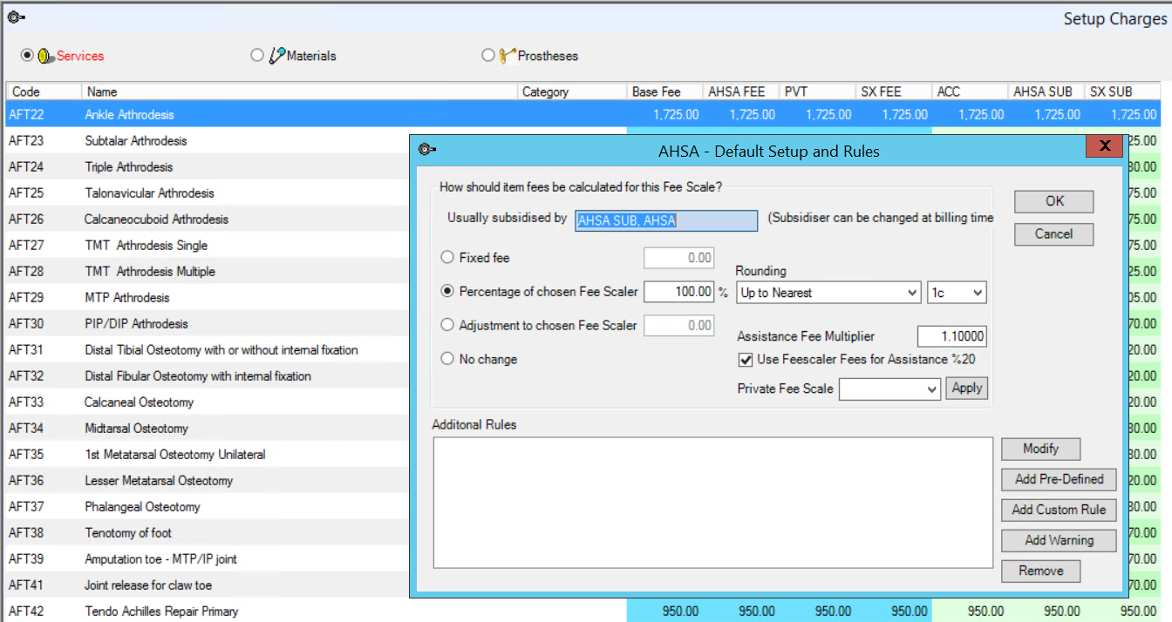The height and width of the screenshot is (622, 1172).
Task: Click the Assistance Fee Multiplier field
Action: point(952,336)
